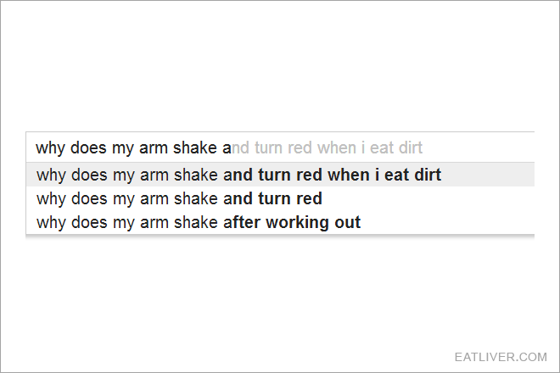This screenshot has width=560, height=373.
Task: Click the word 'dirt' in the highlighted suggestion
Action: pyautogui.click(x=428, y=175)
